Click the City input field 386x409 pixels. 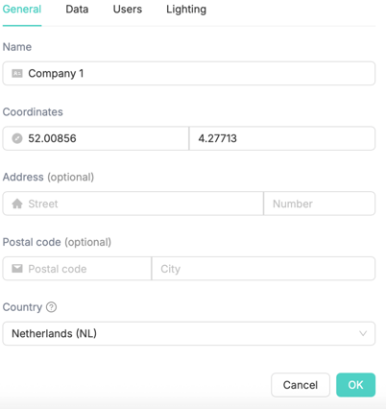point(263,269)
